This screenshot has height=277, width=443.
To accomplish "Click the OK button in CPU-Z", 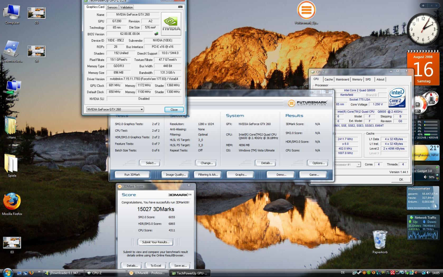I will [401, 180].
